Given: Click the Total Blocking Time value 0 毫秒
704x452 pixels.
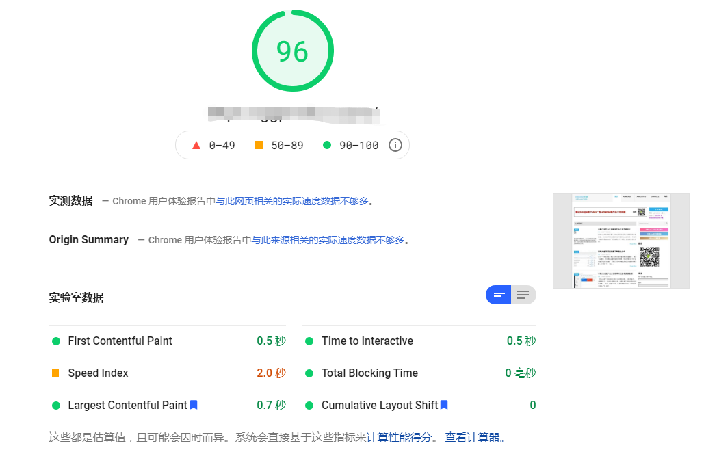Looking at the screenshot, I should tap(521, 373).
